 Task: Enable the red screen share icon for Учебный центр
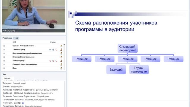click(x=56, y=61)
